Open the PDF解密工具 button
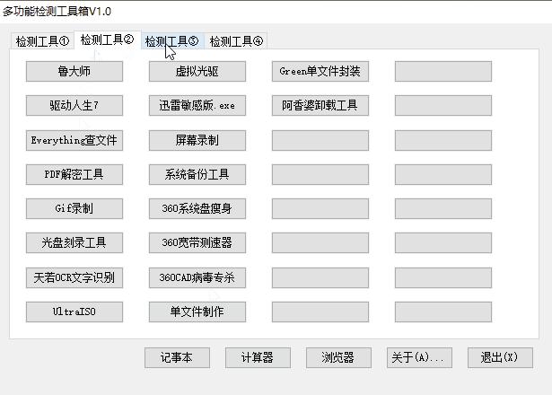Image resolution: width=552 pixels, height=395 pixels. click(74, 174)
